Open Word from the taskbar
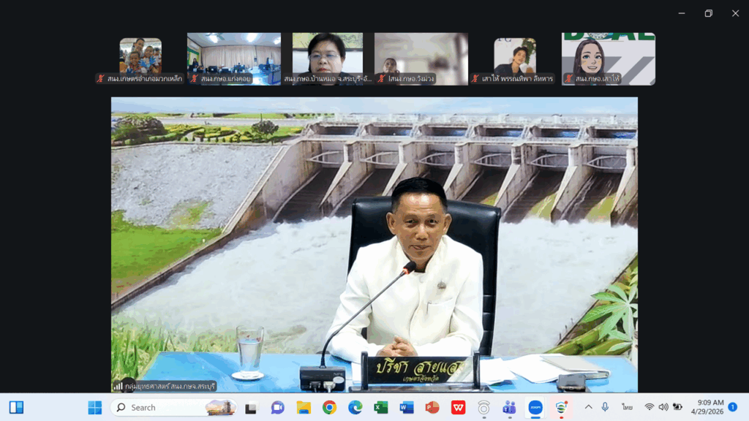Screen dimensions: 749x421 click(407, 408)
